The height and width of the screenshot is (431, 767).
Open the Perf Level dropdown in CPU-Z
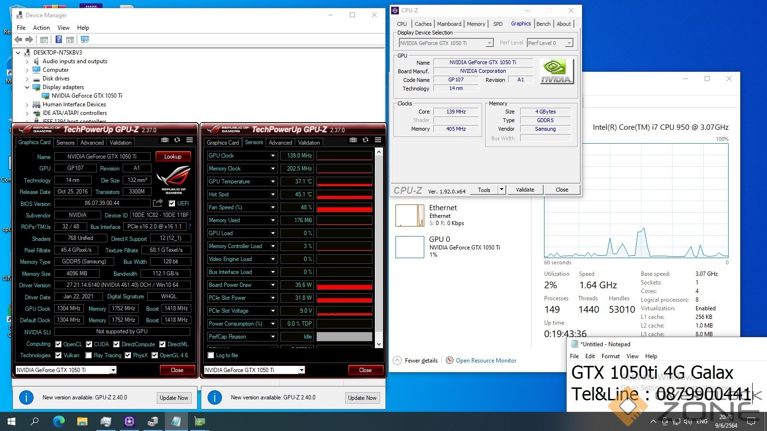click(569, 43)
